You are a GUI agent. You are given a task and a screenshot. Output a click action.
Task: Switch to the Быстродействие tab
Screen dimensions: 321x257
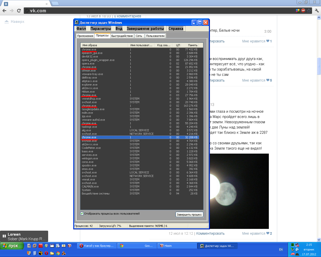pyautogui.click(x=122, y=36)
